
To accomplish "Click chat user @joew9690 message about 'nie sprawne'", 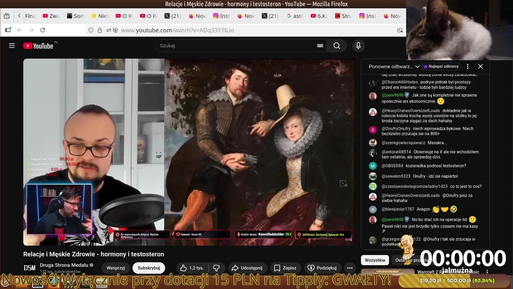I will tap(392, 95).
